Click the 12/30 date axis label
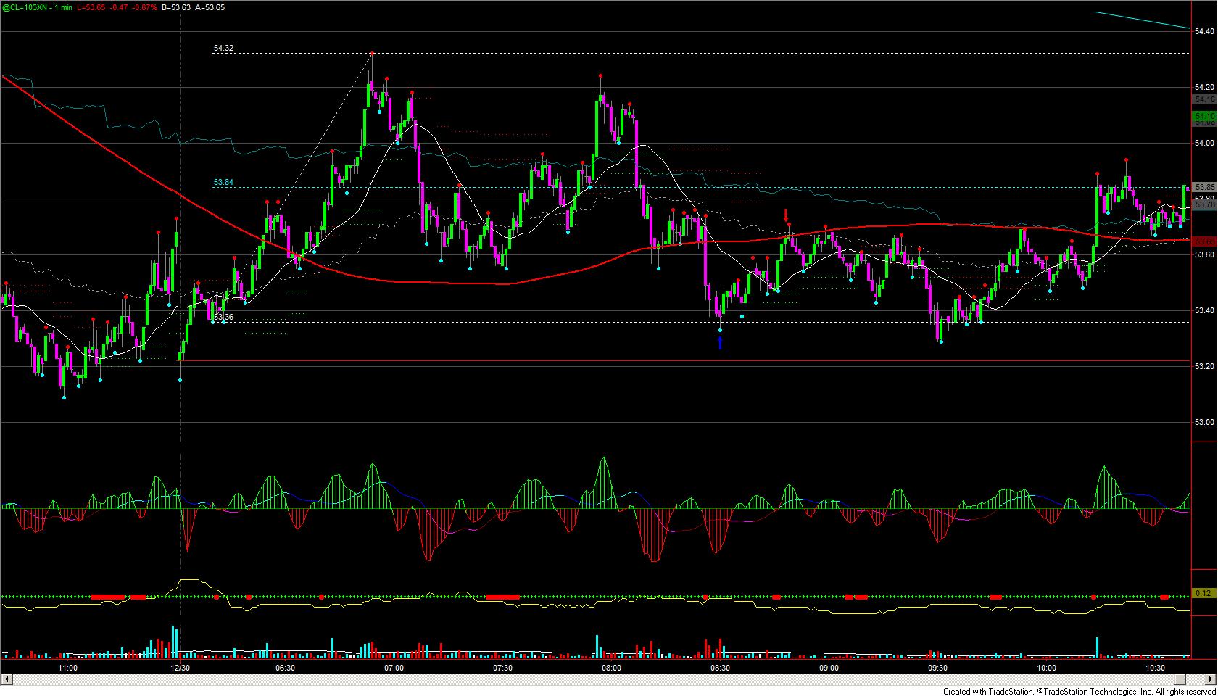The image size is (1218, 696). [180, 668]
